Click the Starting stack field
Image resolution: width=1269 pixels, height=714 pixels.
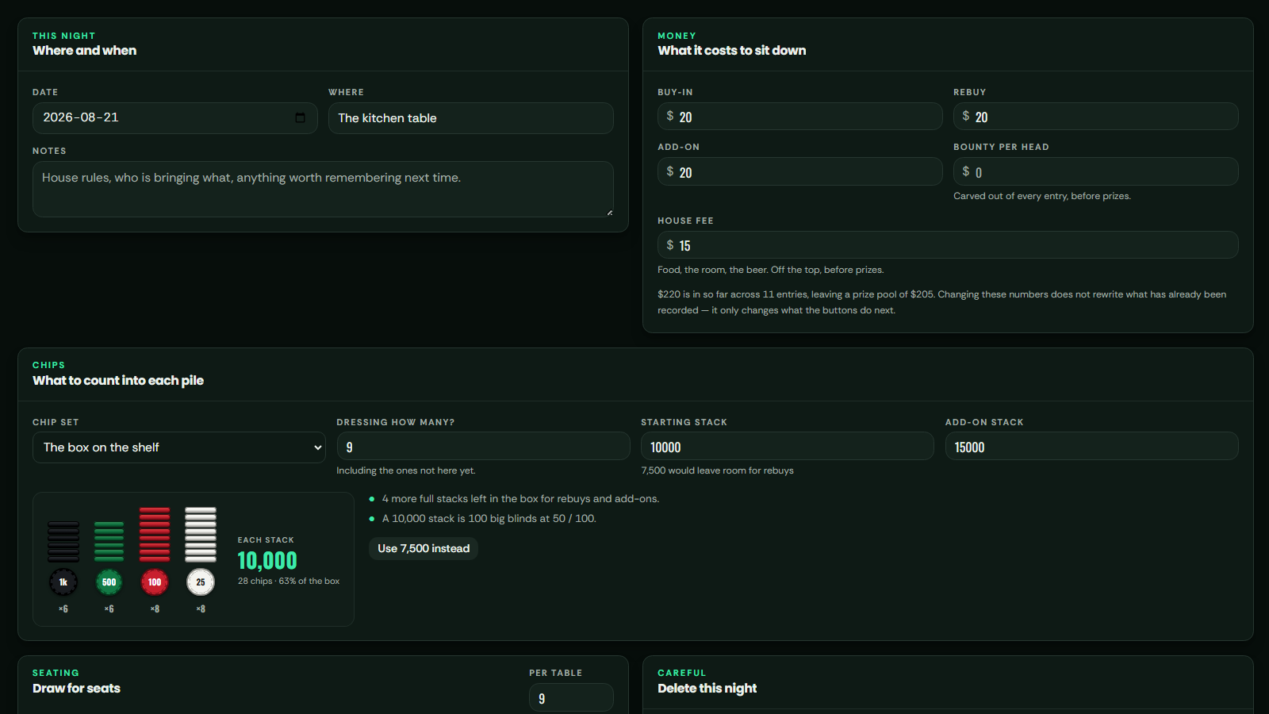788,446
